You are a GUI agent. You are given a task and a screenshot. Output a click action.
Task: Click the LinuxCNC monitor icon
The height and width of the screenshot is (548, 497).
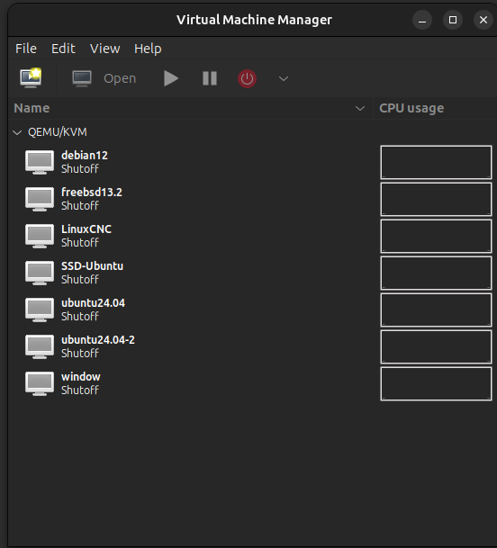[40, 236]
